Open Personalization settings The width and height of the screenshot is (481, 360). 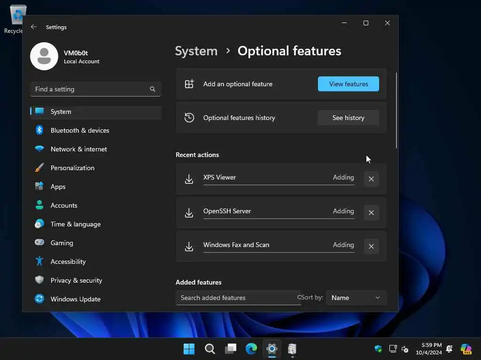pos(96,168)
